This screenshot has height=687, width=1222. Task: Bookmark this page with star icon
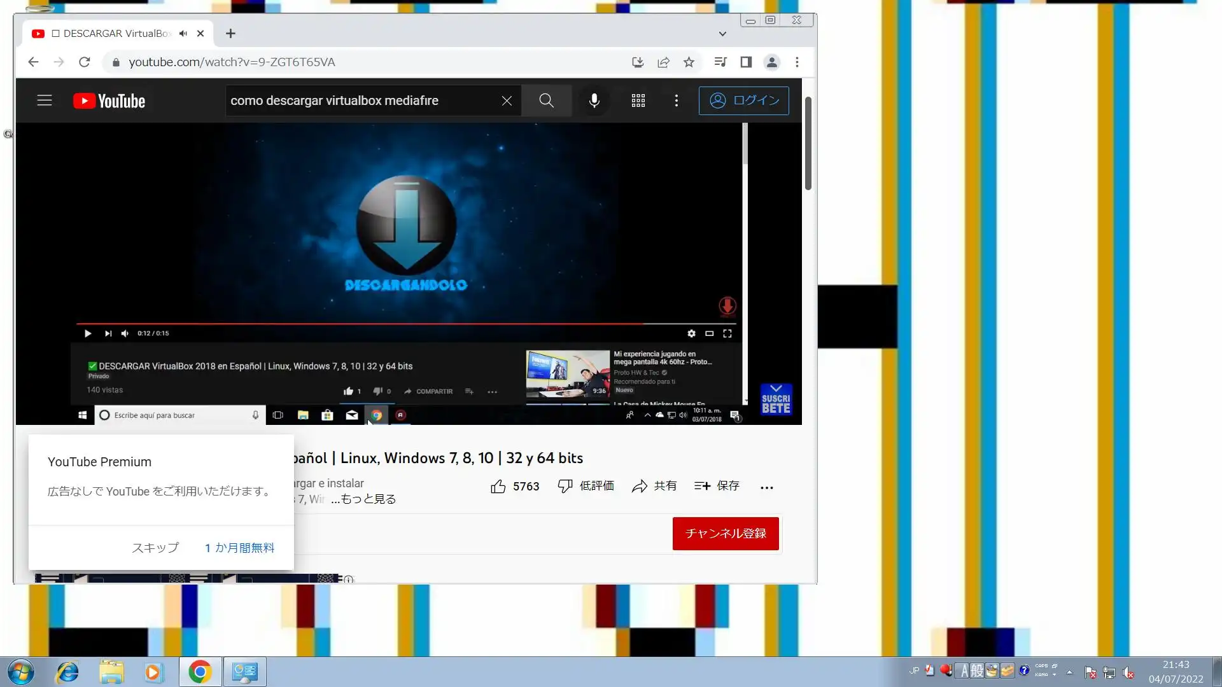point(689,62)
